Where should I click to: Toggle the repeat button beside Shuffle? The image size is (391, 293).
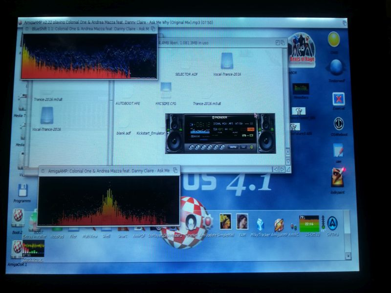coord(243,147)
